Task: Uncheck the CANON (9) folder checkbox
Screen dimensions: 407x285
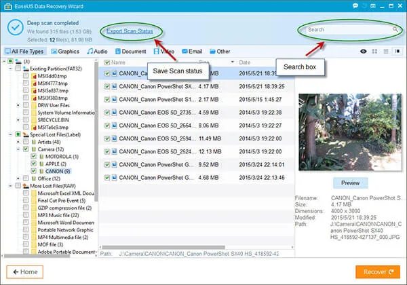Action: coord(35,171)
